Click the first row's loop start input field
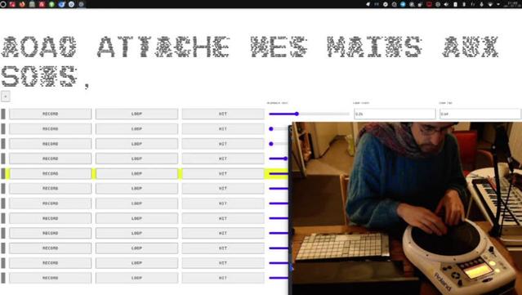522x295 pixels. [395, 114]
